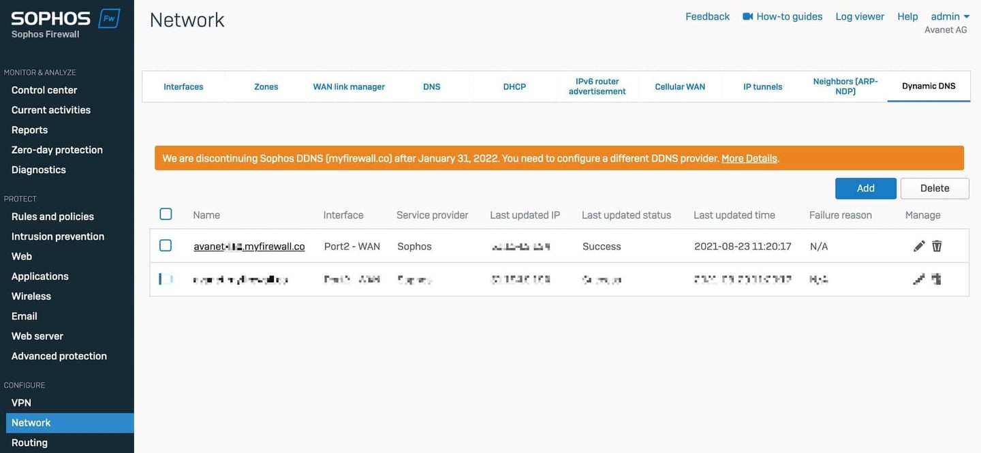The image size is (981, 453).
Task: Open the IP tunnels tab
Action: point(763,87)
